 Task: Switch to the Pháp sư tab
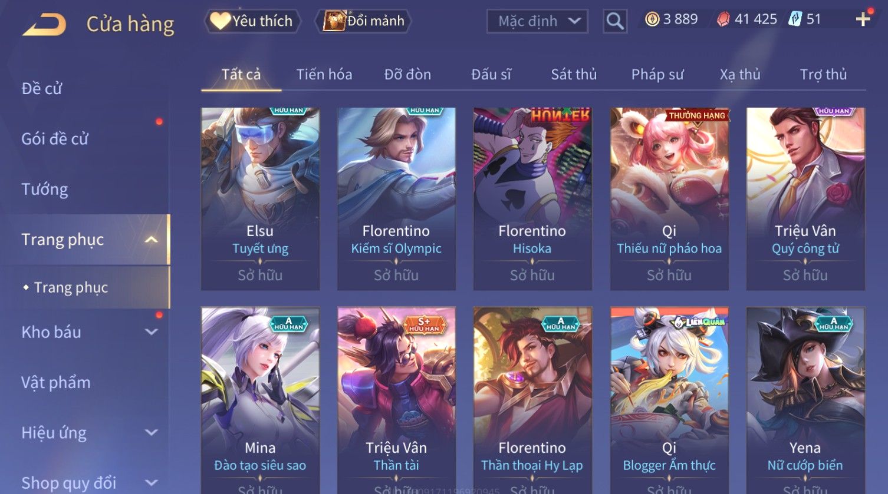657,74
